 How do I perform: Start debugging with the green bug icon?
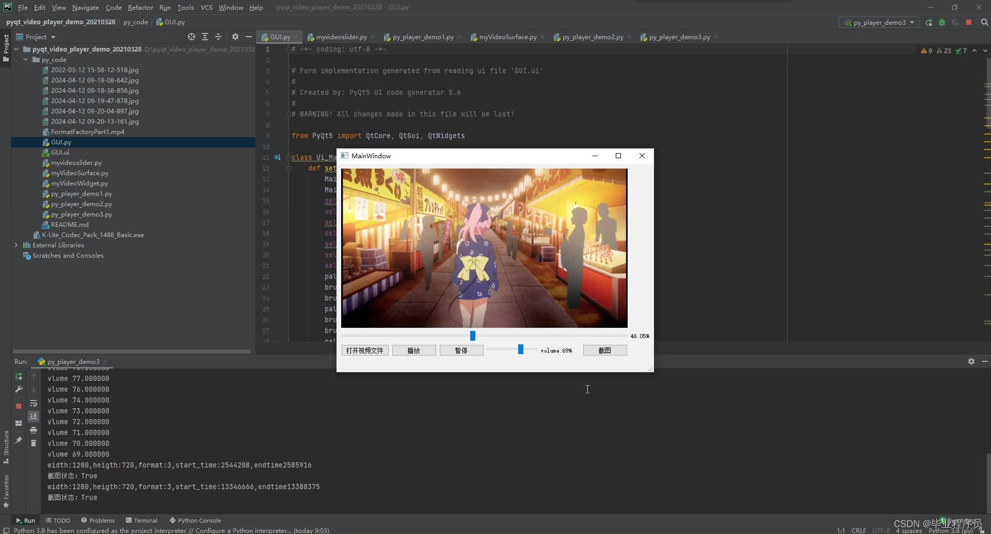click(942, 22)
